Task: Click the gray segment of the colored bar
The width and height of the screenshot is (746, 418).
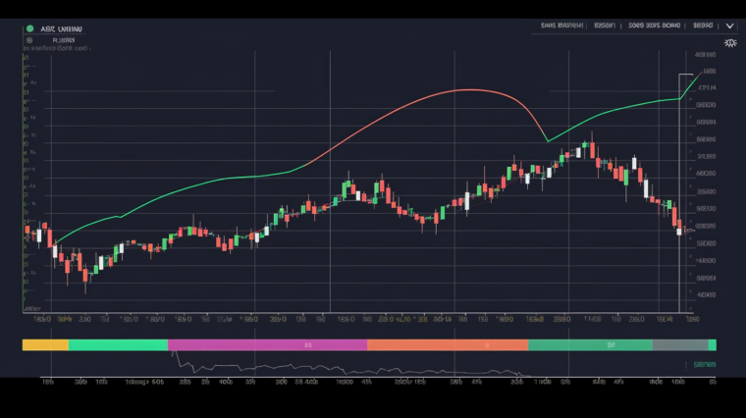Action: point(680,345)
